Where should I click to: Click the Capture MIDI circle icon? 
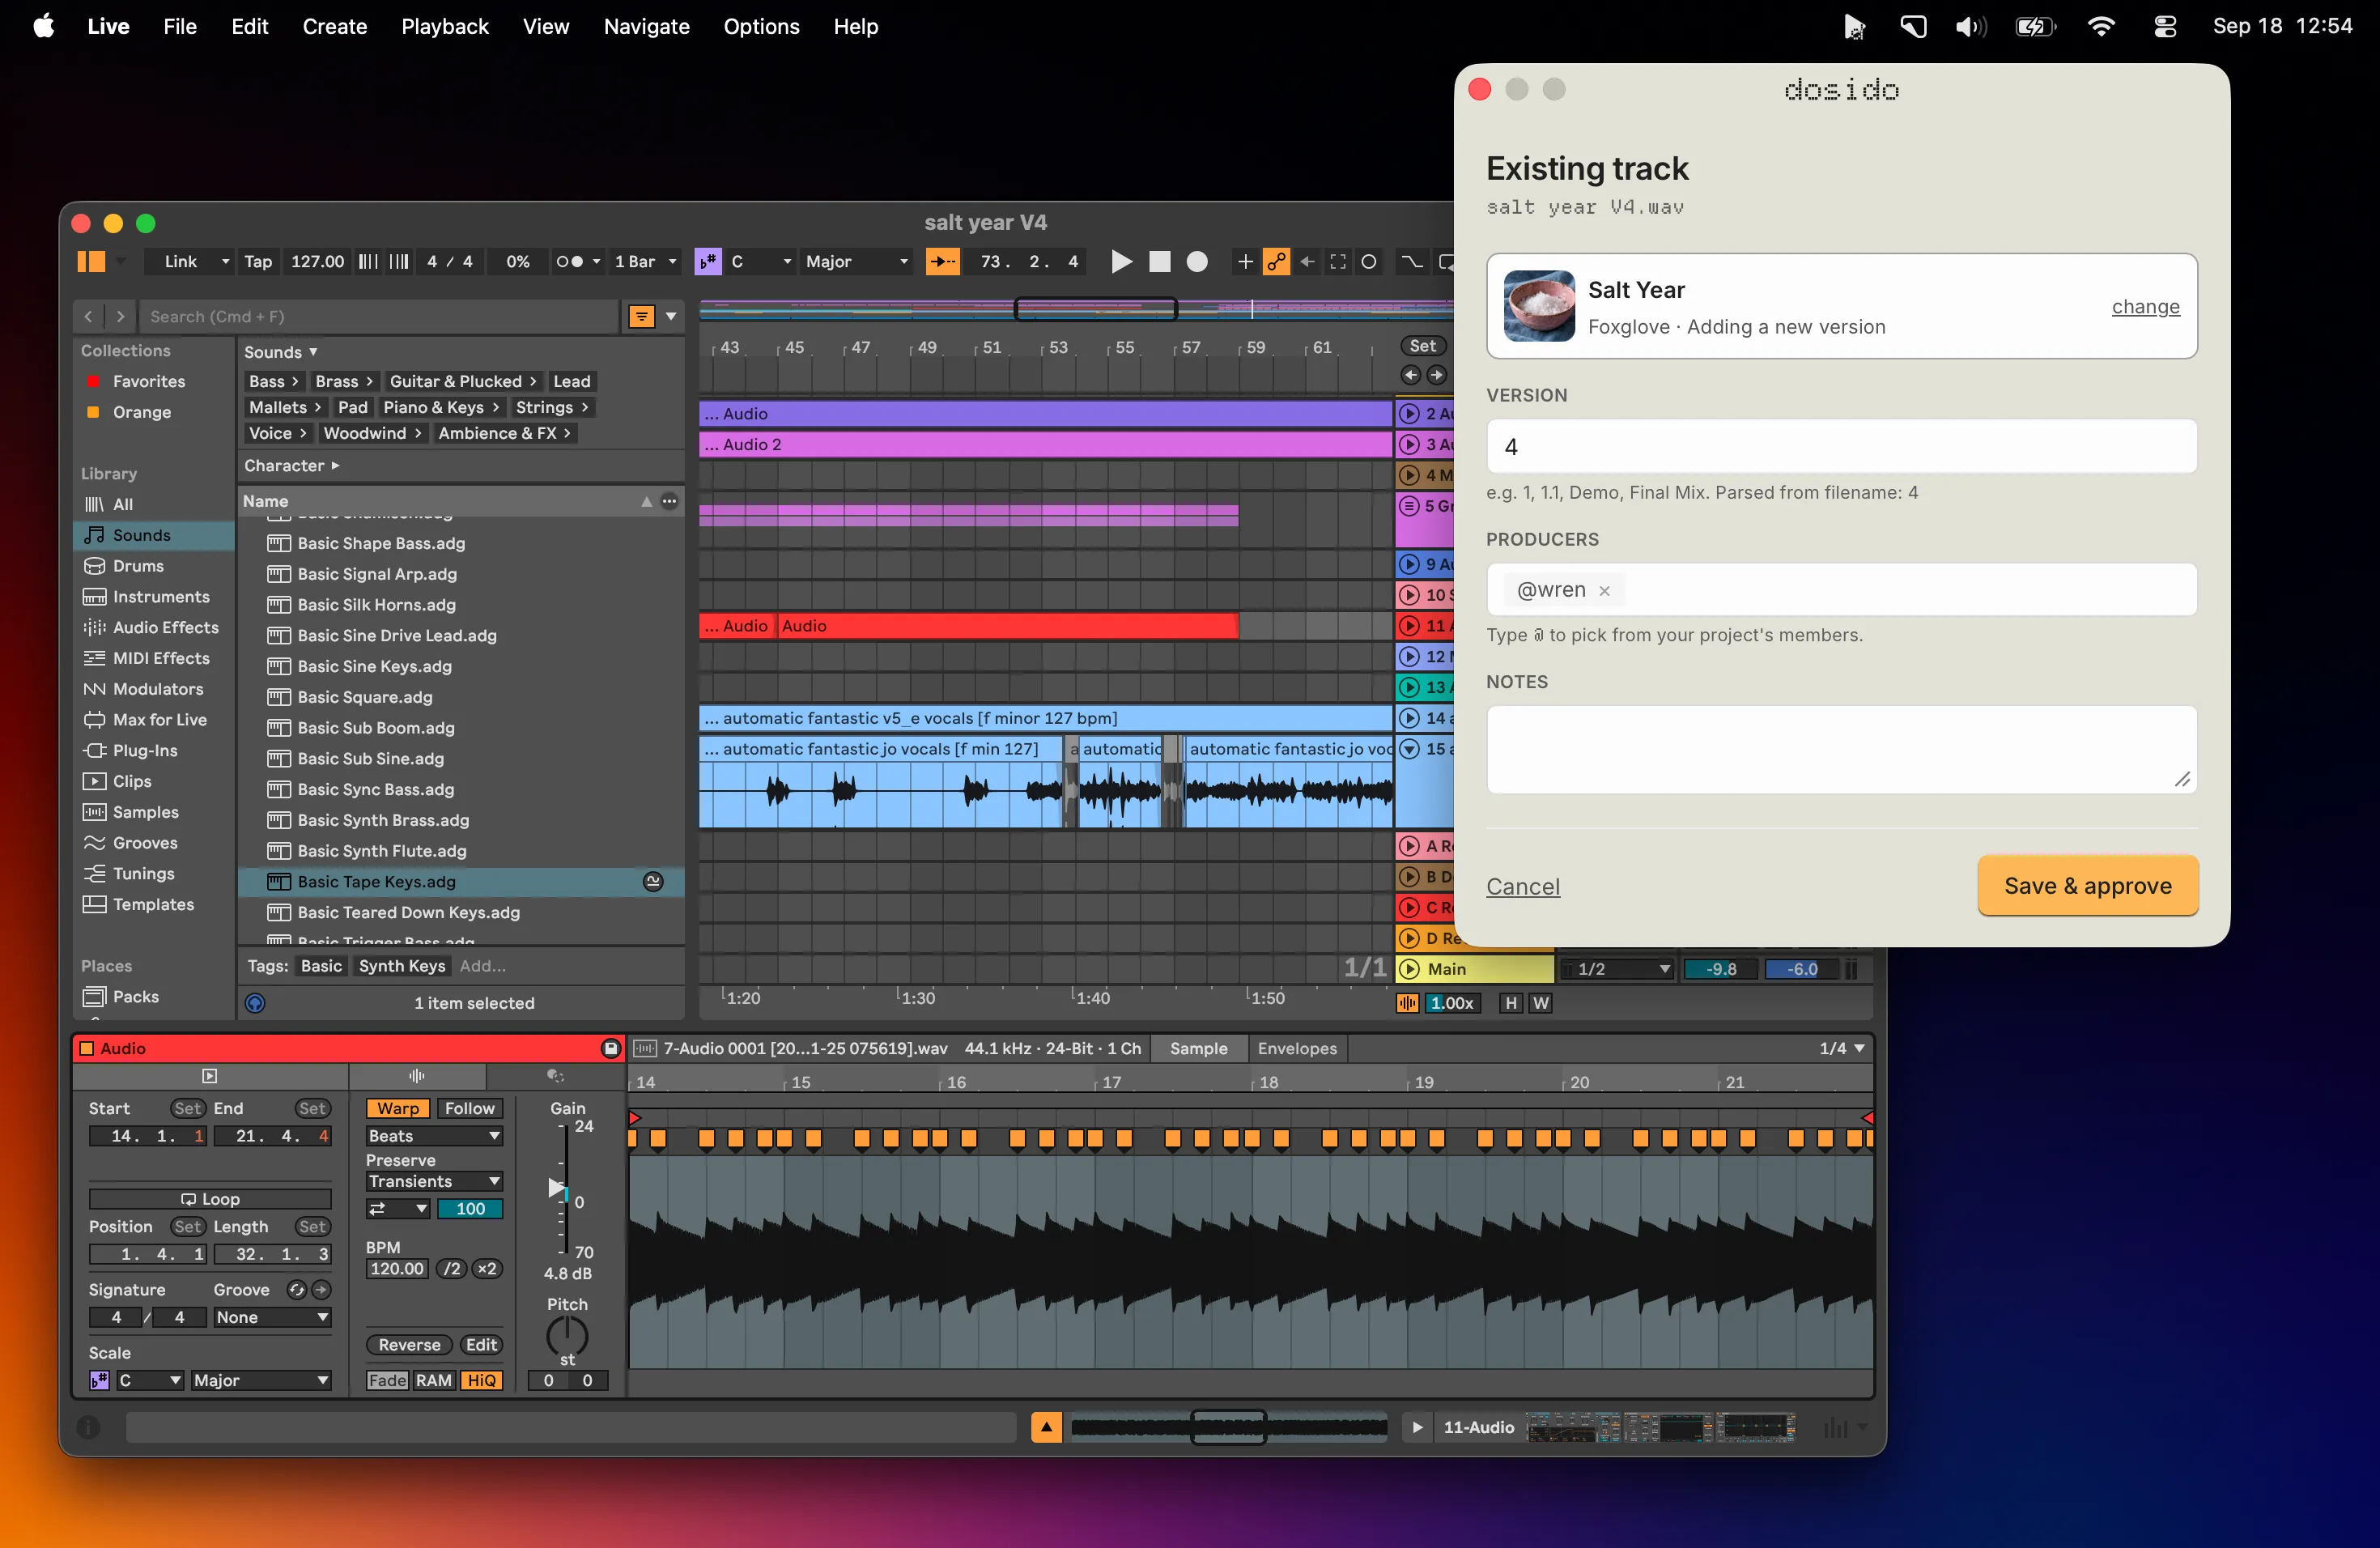pos(1369,262)
